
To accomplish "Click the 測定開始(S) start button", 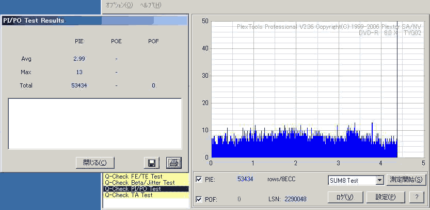I will click(406, 180).
